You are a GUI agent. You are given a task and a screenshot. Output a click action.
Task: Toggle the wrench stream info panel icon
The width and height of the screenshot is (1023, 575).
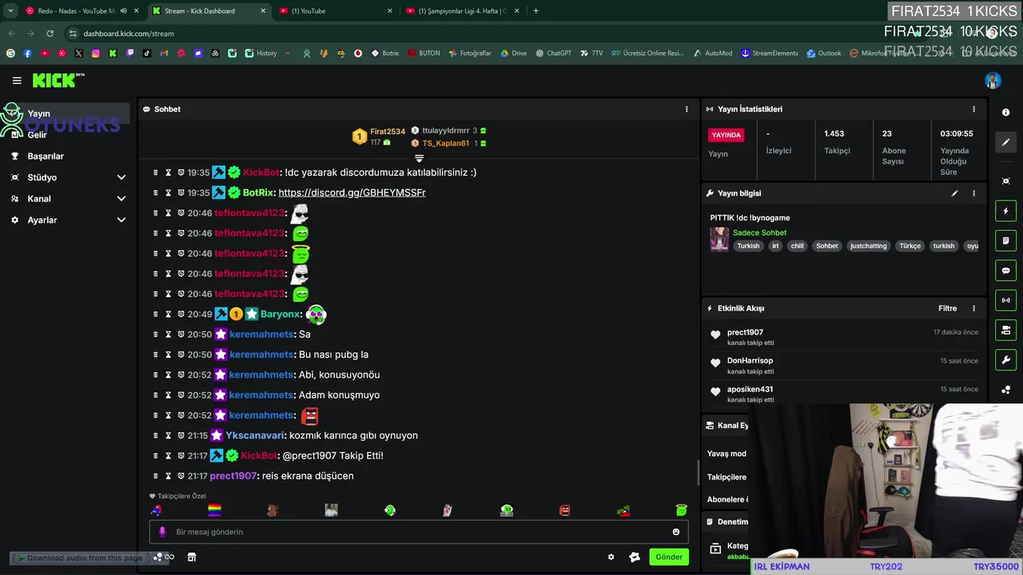(x=1005, y=360)
